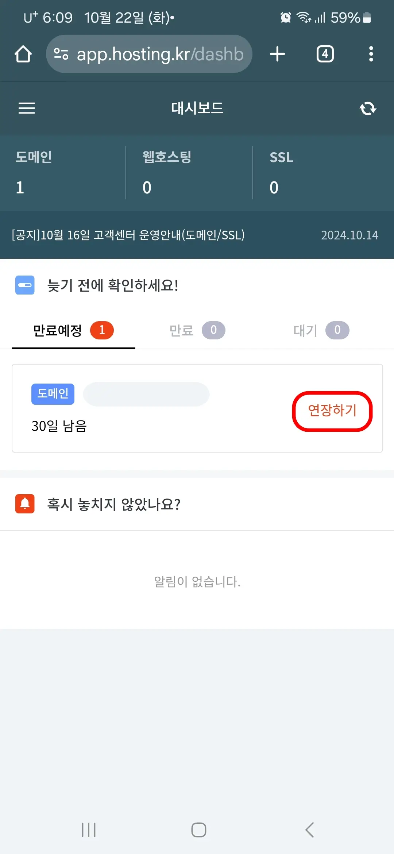The width and height of the screenshot is (394, 854).
Task: Open a new browser tab with plus
Action: 277,54
